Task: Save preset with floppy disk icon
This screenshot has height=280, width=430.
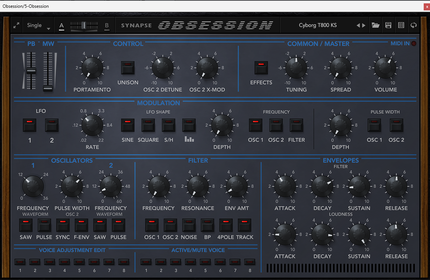Action: pyautogui.click(x=388, y=26)
